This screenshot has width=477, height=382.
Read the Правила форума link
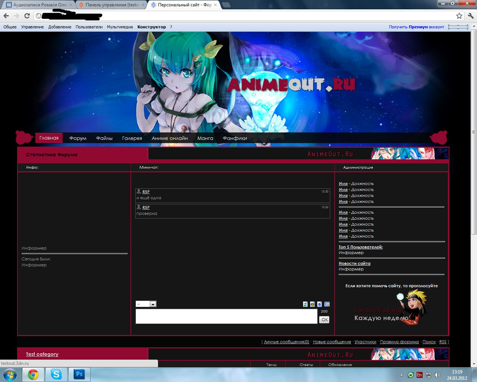click(399, 342)
